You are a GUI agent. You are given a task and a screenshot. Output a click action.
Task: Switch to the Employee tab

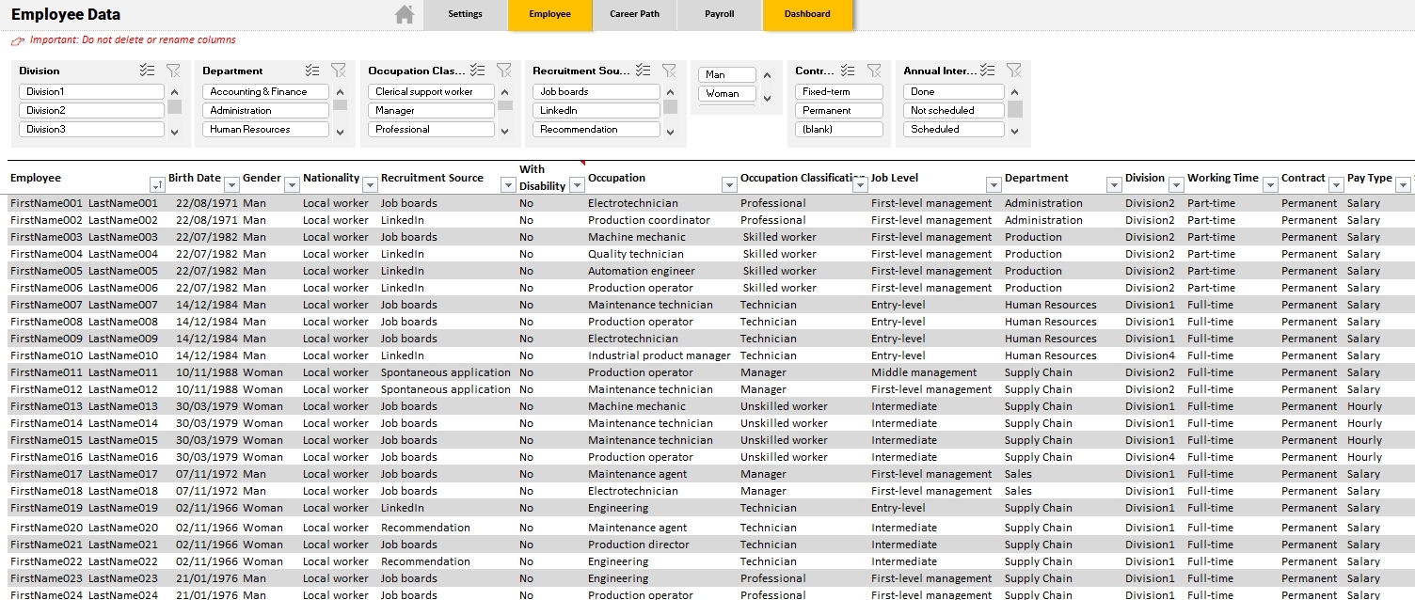(x=549, y=14)
